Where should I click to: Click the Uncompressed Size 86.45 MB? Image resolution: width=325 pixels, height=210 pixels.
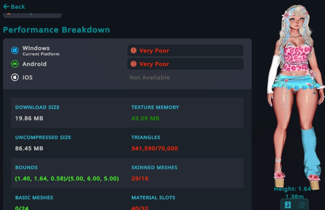coord(29,148)
